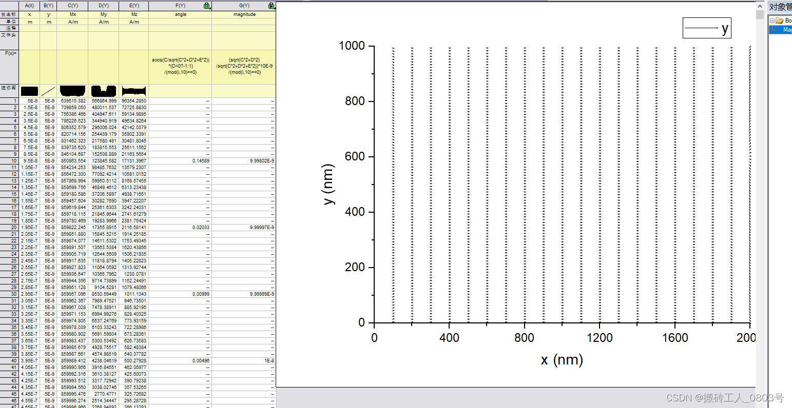792x408 pixels.
Task: Click cell value 0.02033 in angle column
Action: (180, 227)
